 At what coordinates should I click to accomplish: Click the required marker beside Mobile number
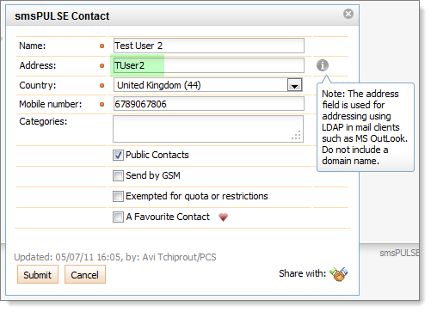[x=102, y=104]
